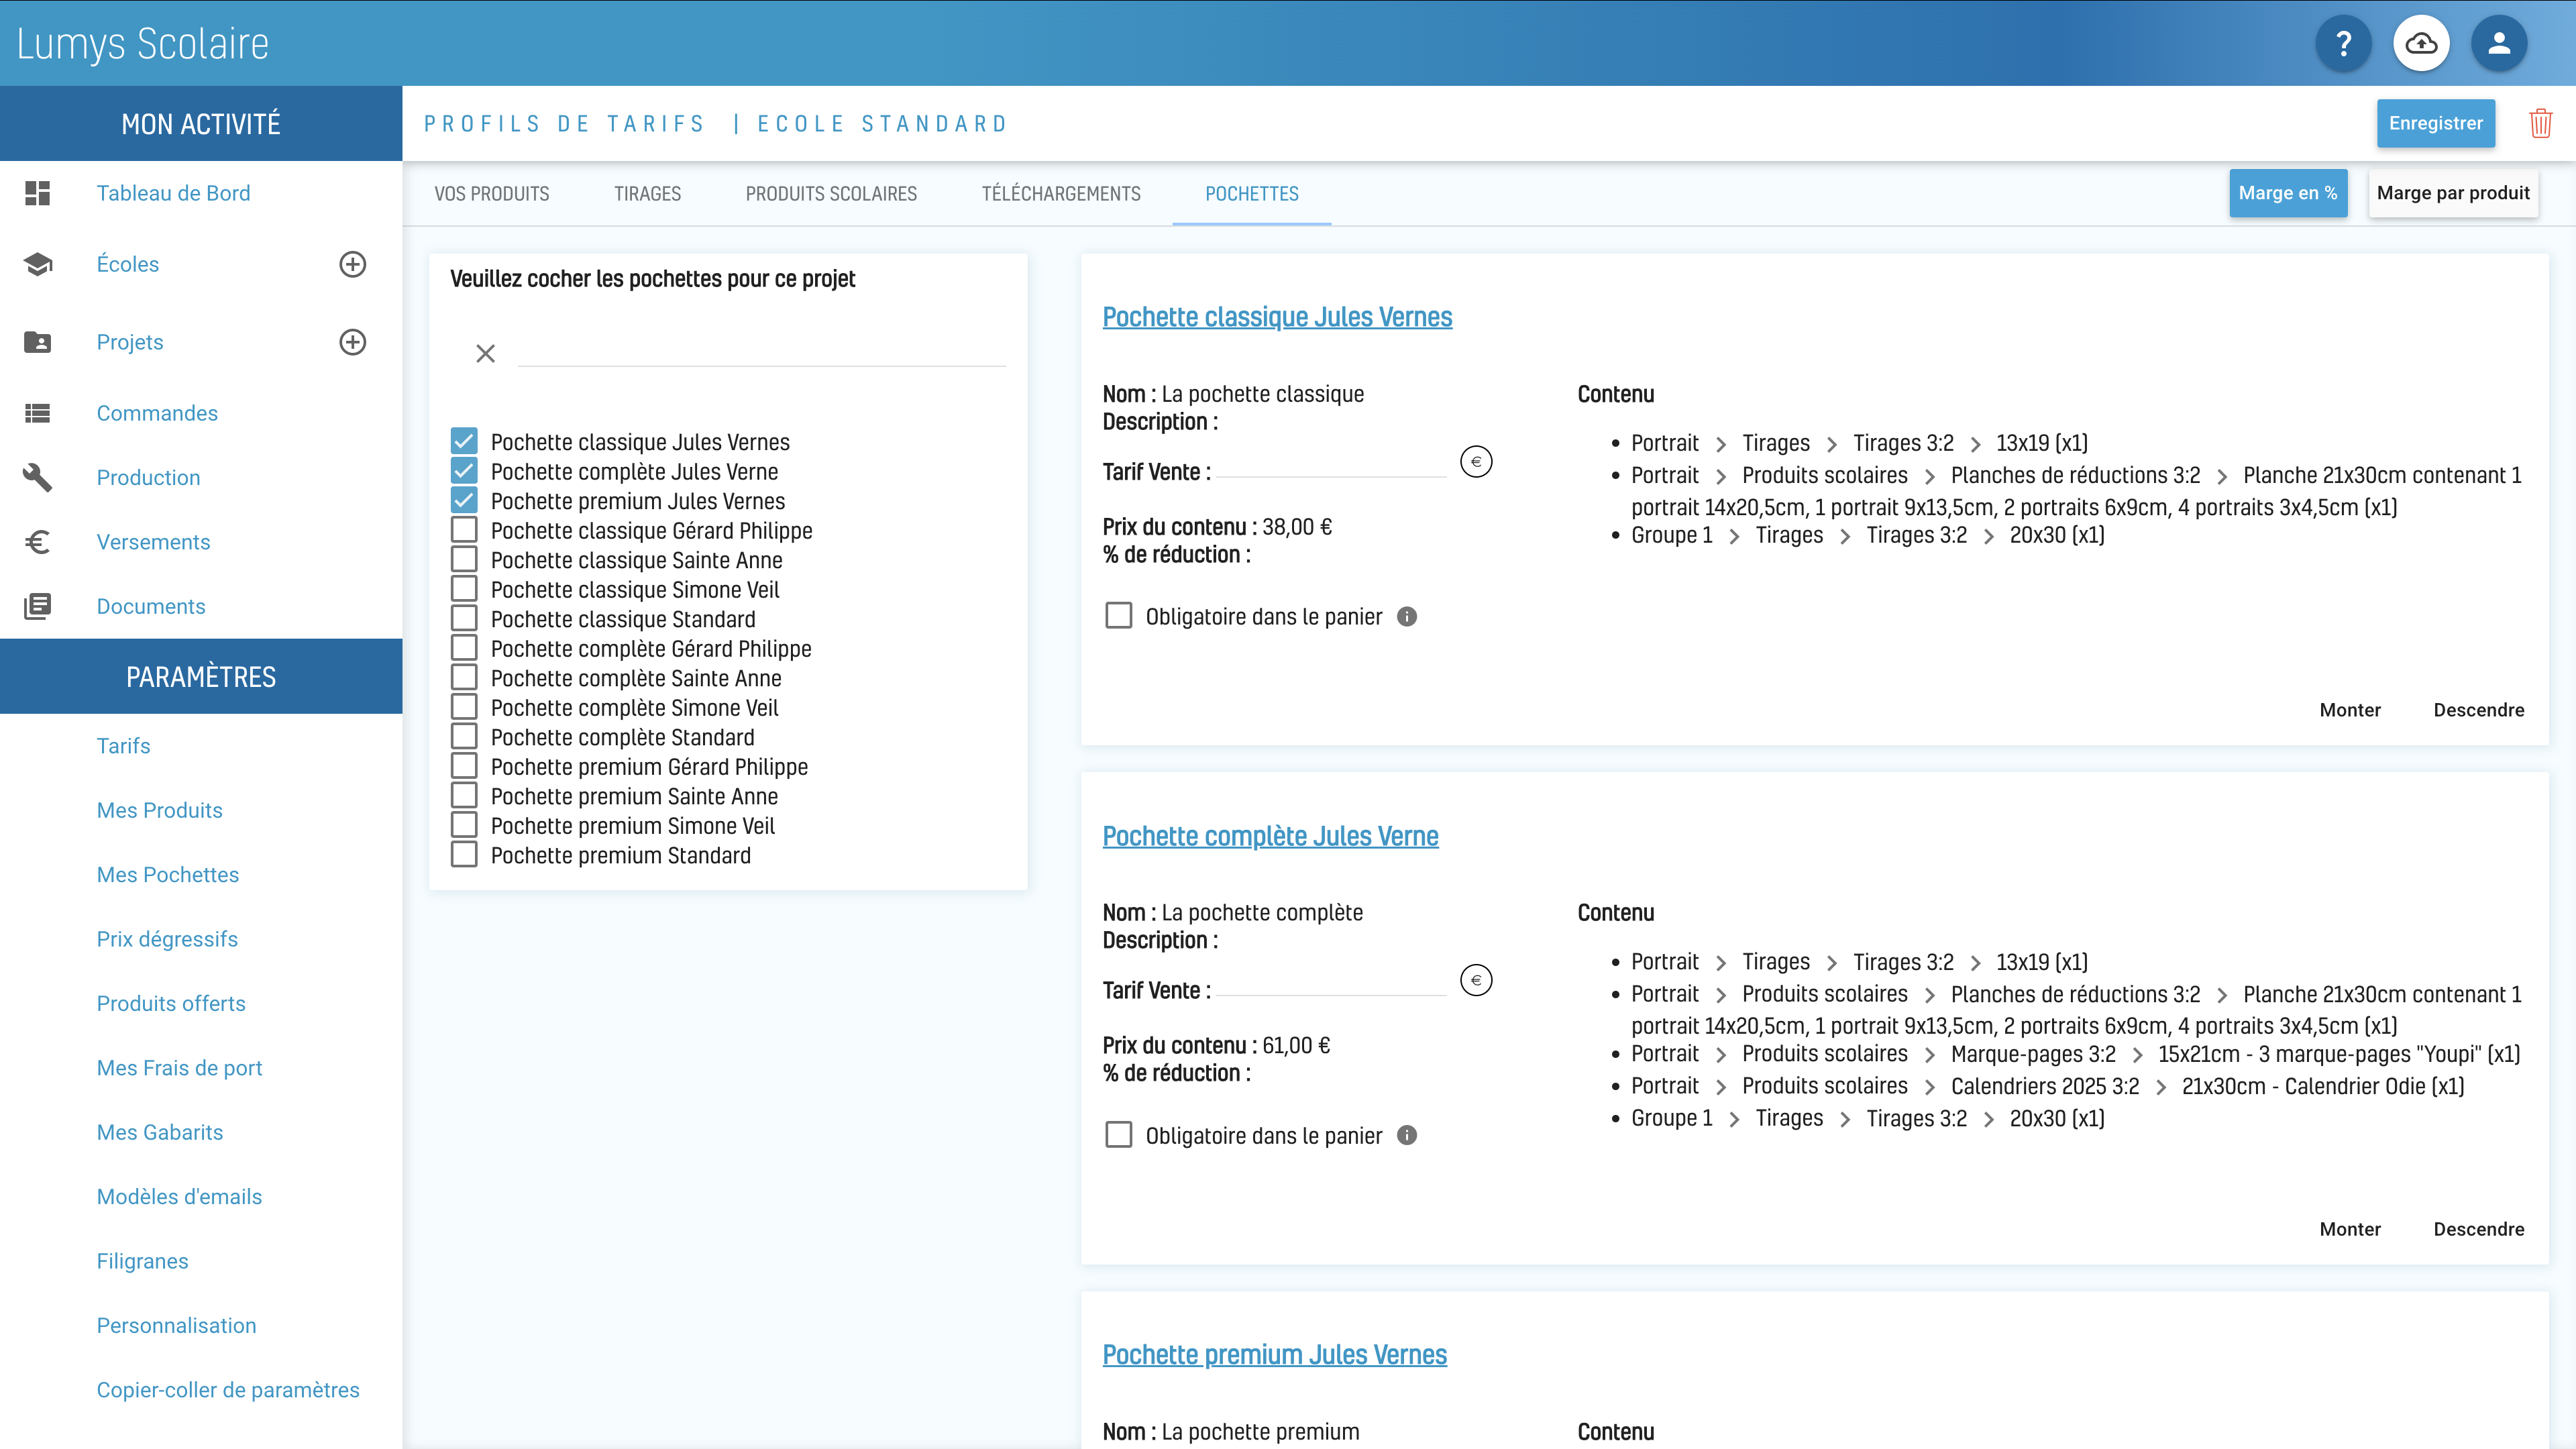The width and height of the screenshot is (2576, 1449).
Task: Select Marge par produit button
Action: click(x=2453, y=193)
